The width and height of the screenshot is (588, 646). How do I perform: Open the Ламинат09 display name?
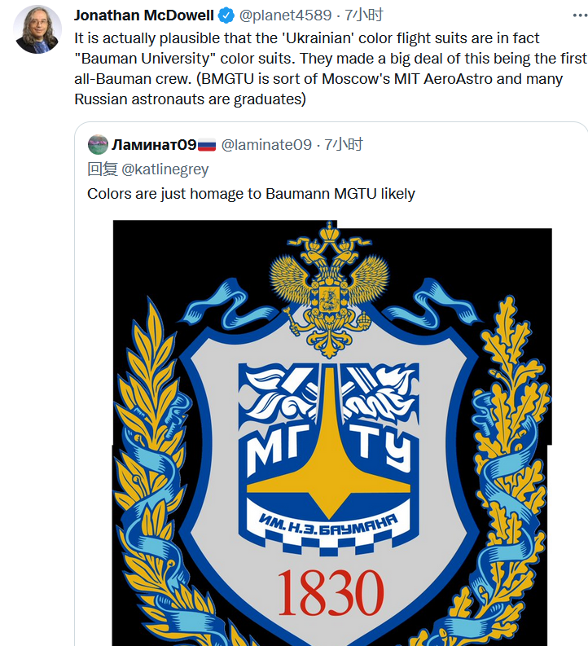pyautogui.click(x=154, y=145)
